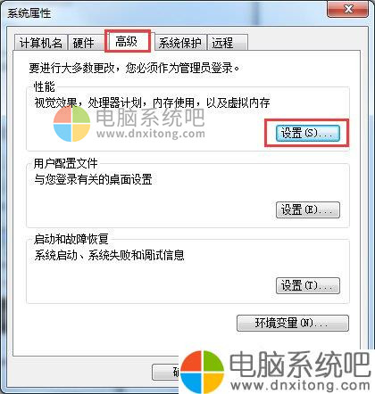
Task: Click the administrator login notice text
Action: (x=134, y=68)
